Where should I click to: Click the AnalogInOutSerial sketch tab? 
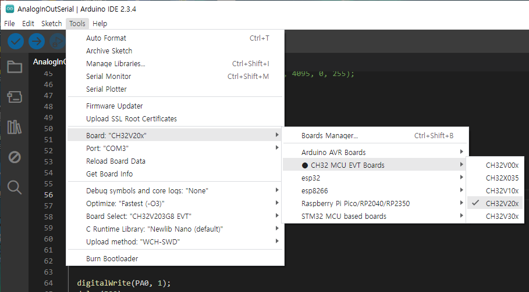click(x=48, y=62)
